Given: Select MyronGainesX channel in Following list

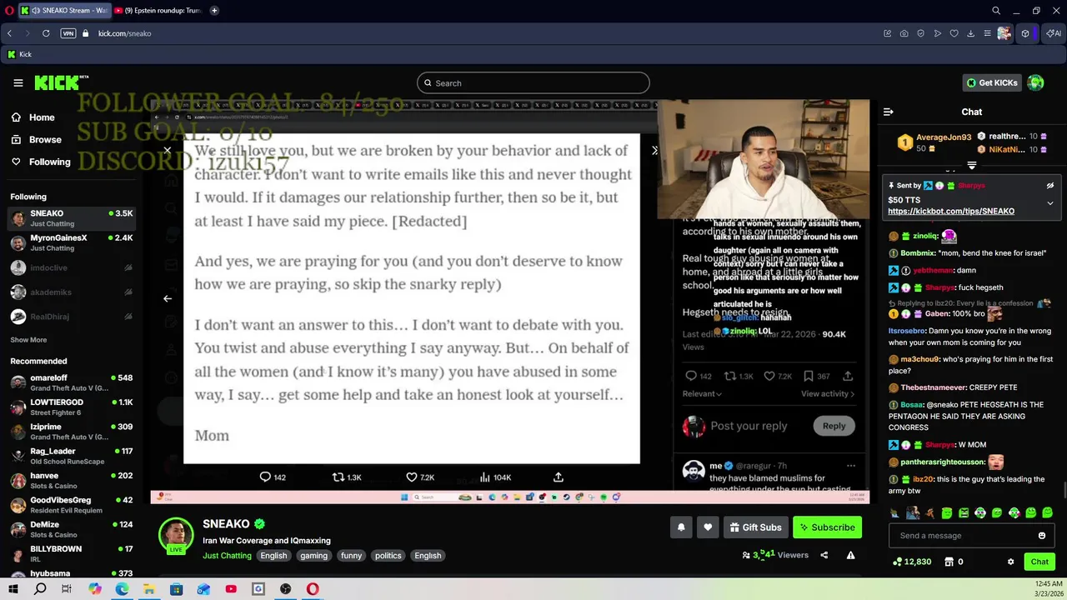Looking at the screenshot, I should (x=71, y=242).
